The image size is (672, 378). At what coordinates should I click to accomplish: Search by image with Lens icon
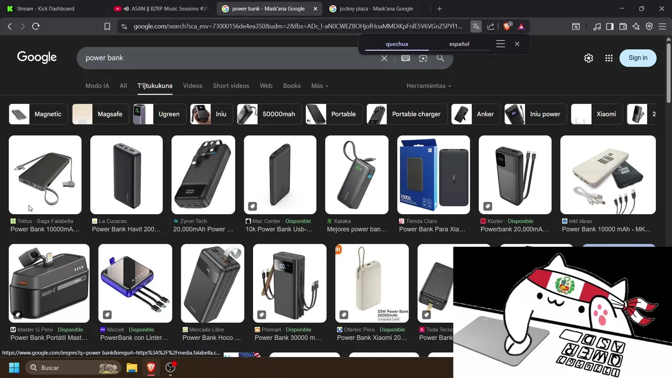coord(423,58)
